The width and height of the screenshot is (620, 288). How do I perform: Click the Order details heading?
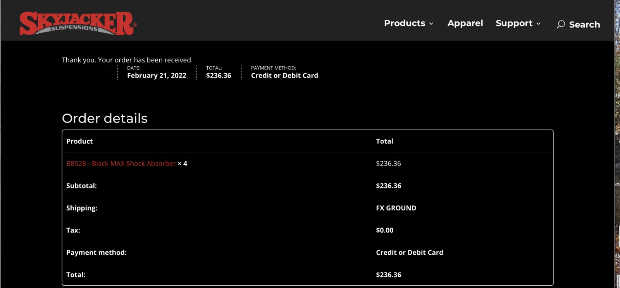click(x=105, y=118)
